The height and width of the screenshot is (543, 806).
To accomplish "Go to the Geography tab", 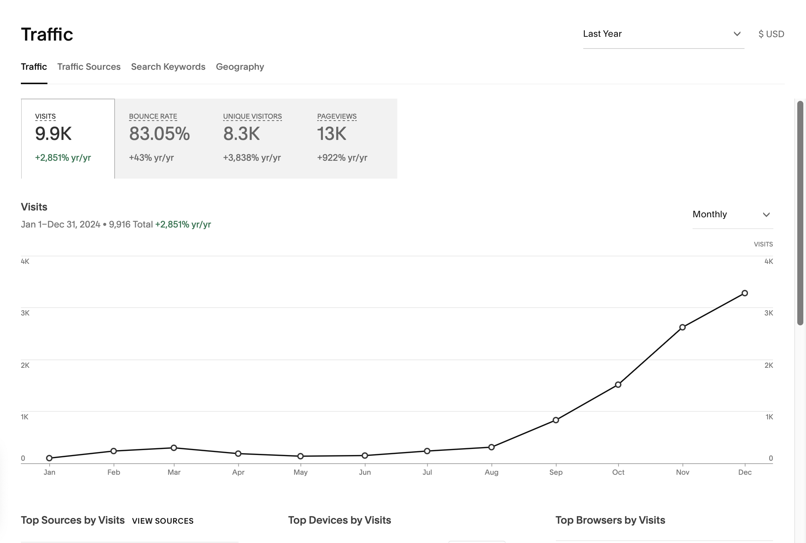I will [240, 67].
